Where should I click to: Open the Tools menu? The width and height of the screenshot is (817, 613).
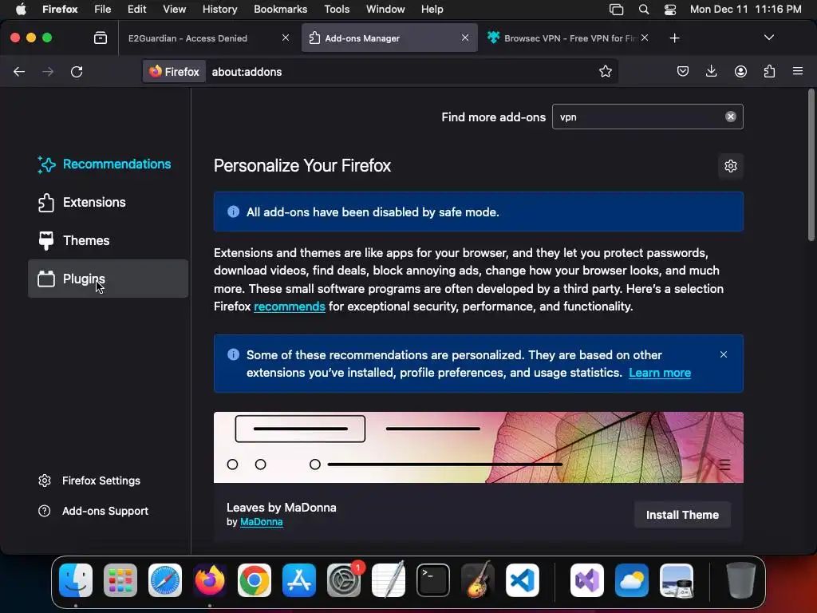click(337, 10)
